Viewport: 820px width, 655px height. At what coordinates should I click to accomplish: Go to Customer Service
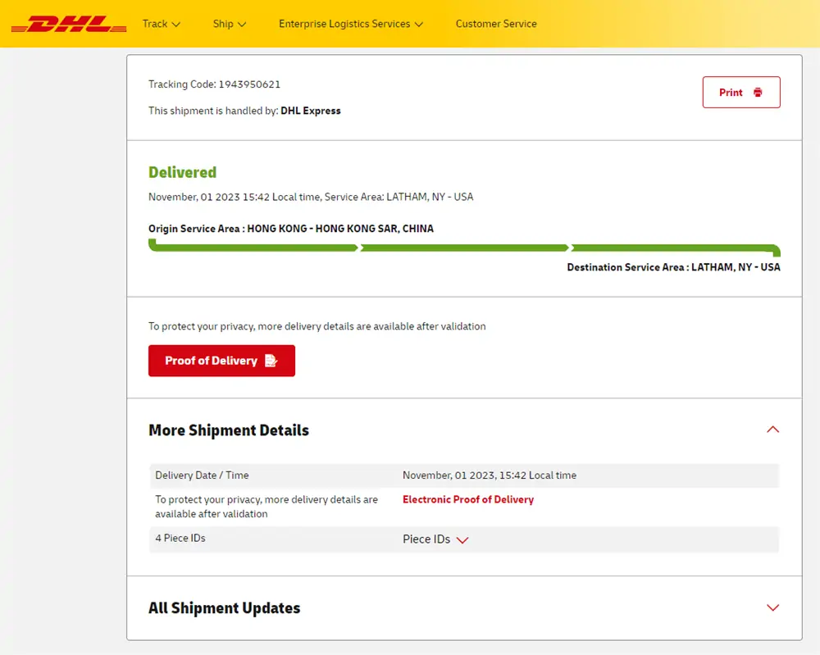coord(496,24)
